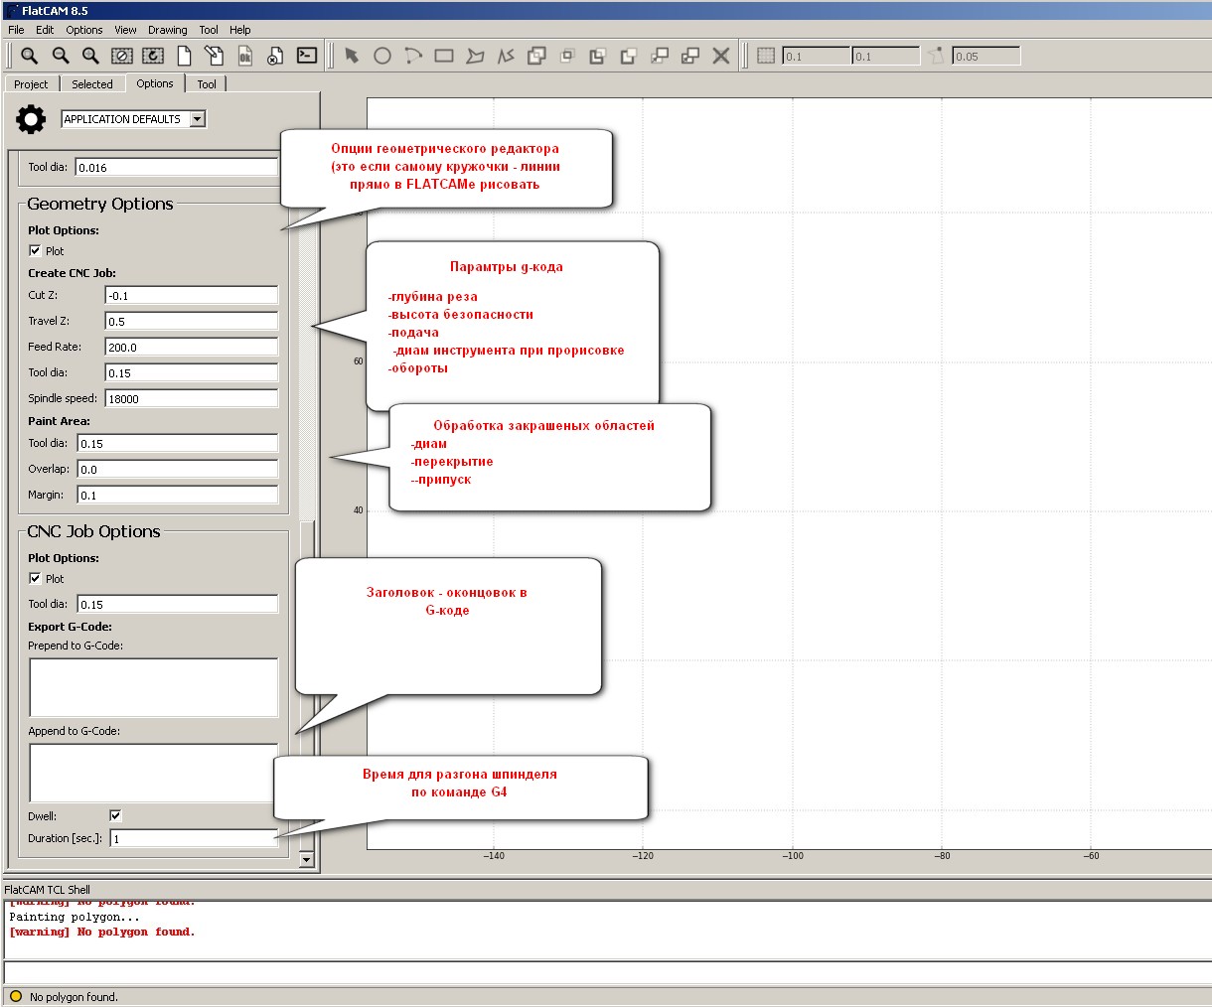Click the Clear Plot toolbar icon
Viewport: 1212px width, 1007px height.
coord(121,56)
